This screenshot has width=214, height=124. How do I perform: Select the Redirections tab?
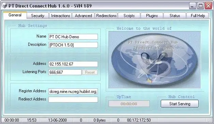point(106,16)
